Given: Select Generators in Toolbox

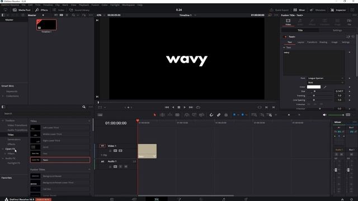Looking at the screenshot, I should click(x=14, y=140).
